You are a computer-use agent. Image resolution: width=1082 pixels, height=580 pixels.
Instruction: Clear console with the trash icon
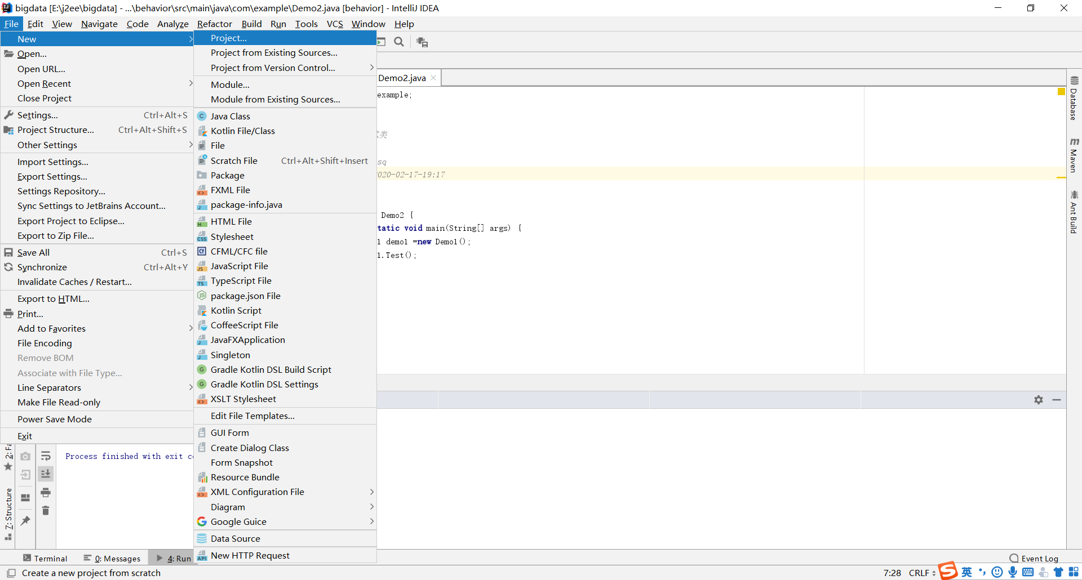click(x=46, y=510)
